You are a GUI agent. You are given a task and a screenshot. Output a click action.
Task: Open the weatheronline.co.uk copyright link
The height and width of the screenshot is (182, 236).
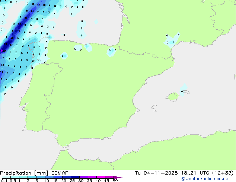pos(205,179)
